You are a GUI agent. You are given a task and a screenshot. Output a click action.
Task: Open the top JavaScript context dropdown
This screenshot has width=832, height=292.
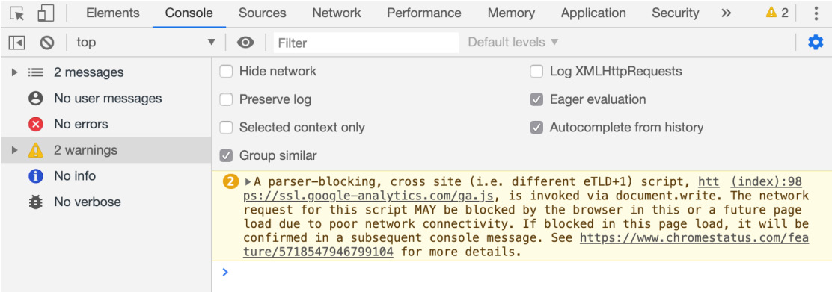point(146,43)
